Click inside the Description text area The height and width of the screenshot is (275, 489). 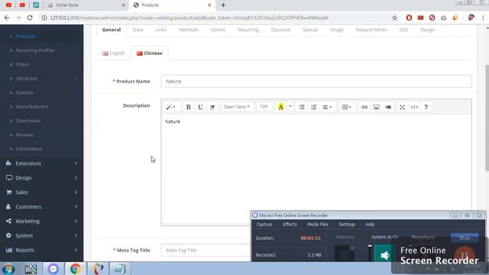pos(316,170)
